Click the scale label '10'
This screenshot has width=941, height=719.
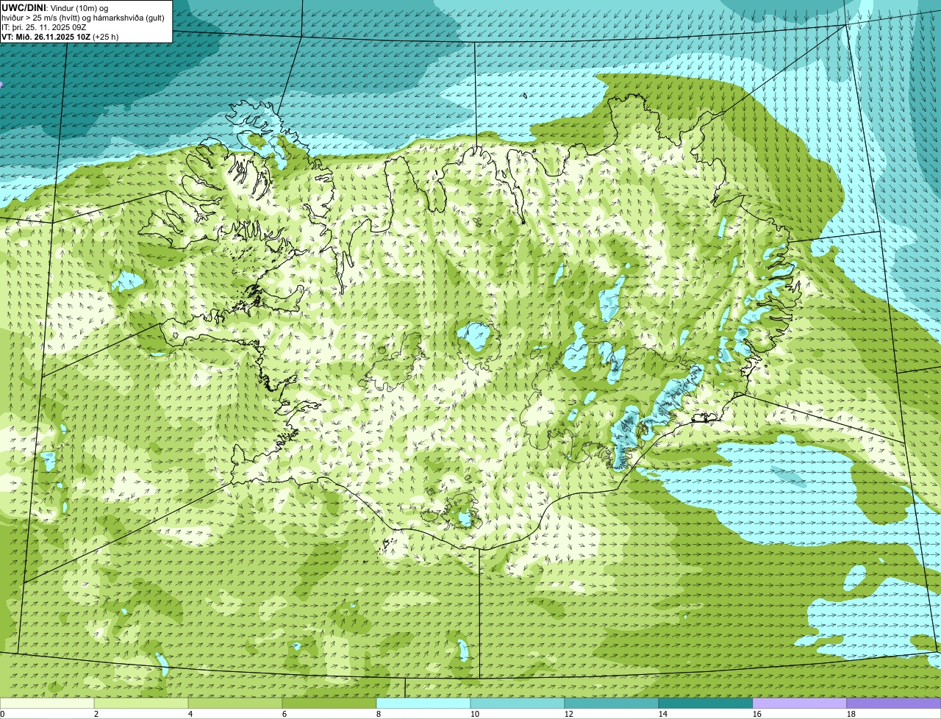(475, 714)
